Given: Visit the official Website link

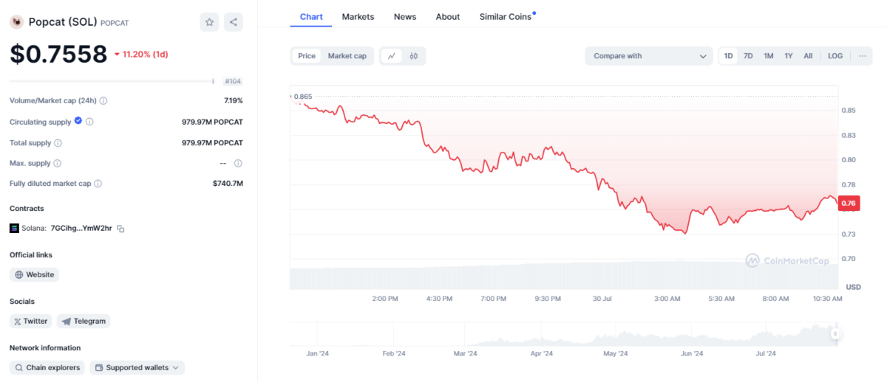Looking at the screenshot, I should click(x=34, y=274).
